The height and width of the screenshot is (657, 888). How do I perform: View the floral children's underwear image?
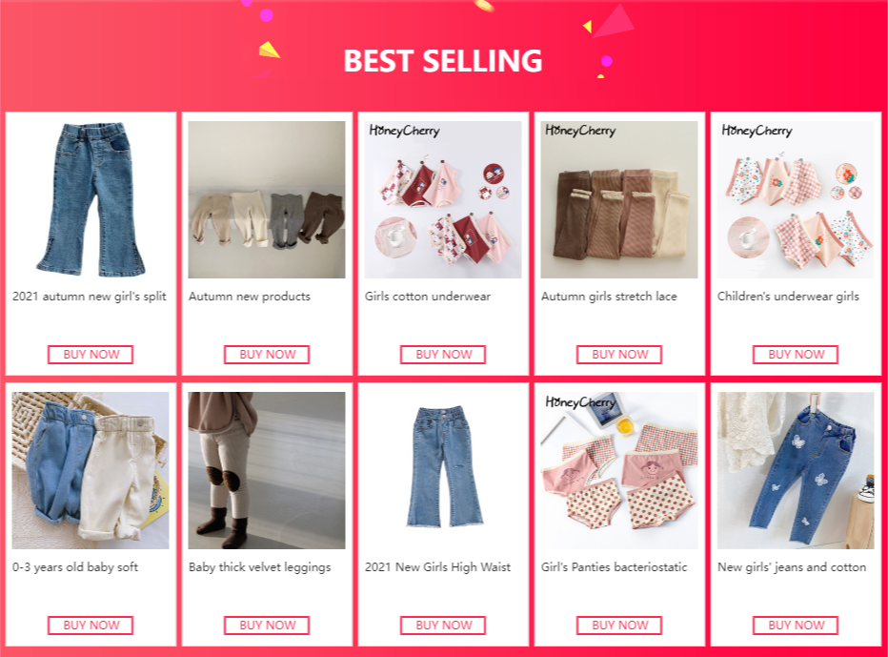pos(796,199)
